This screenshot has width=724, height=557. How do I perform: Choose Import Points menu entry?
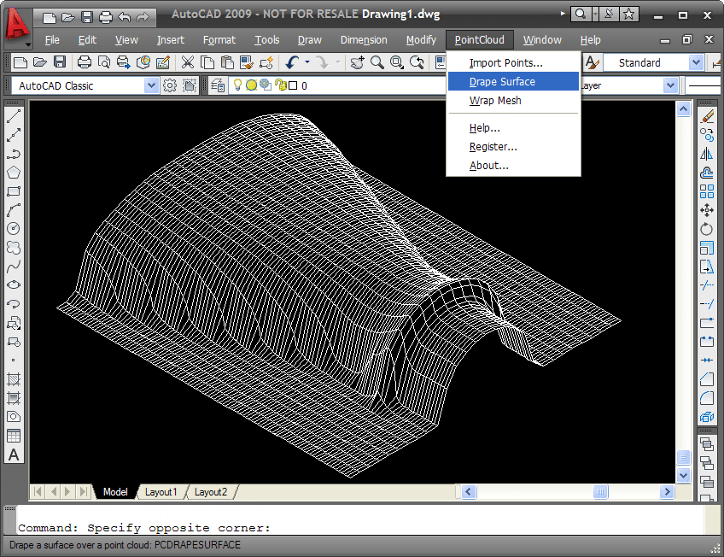[x=513, y=63]
